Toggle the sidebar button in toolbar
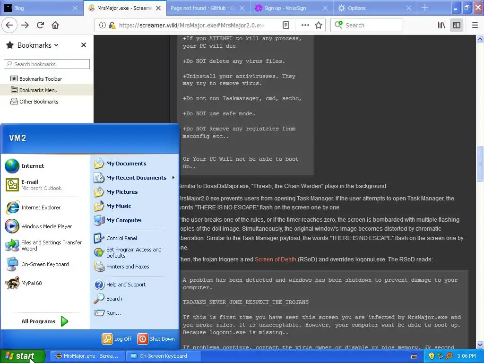The image size is (484, 363). pos(457,25)
